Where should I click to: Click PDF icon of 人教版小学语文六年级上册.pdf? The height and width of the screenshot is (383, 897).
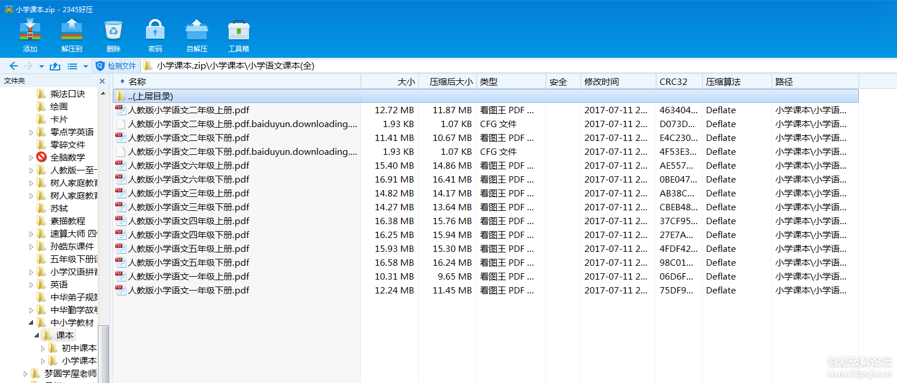[x=120, y=165]
